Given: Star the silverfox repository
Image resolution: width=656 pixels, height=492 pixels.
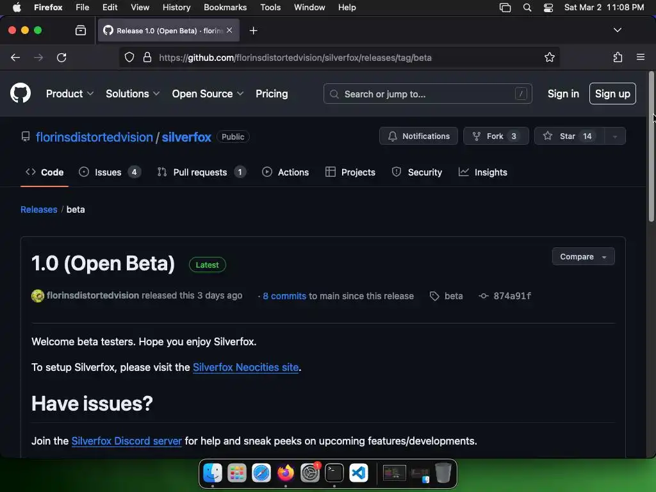Looking at the screenshot, I should click(x=569, y=136).
